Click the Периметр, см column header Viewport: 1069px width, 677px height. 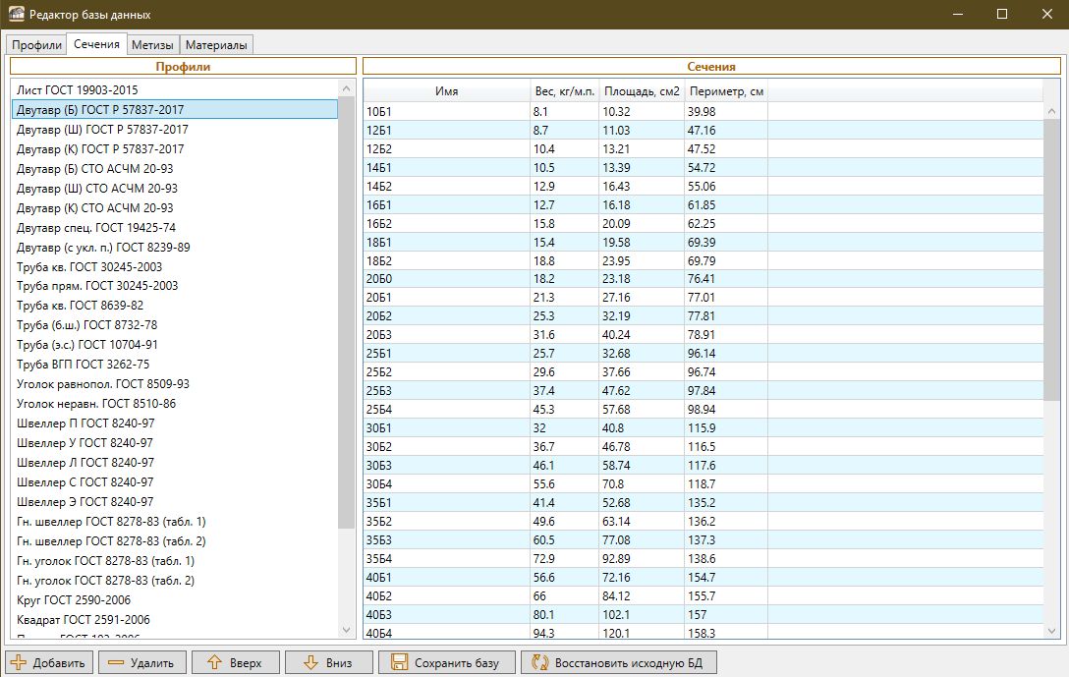[725, 91]
